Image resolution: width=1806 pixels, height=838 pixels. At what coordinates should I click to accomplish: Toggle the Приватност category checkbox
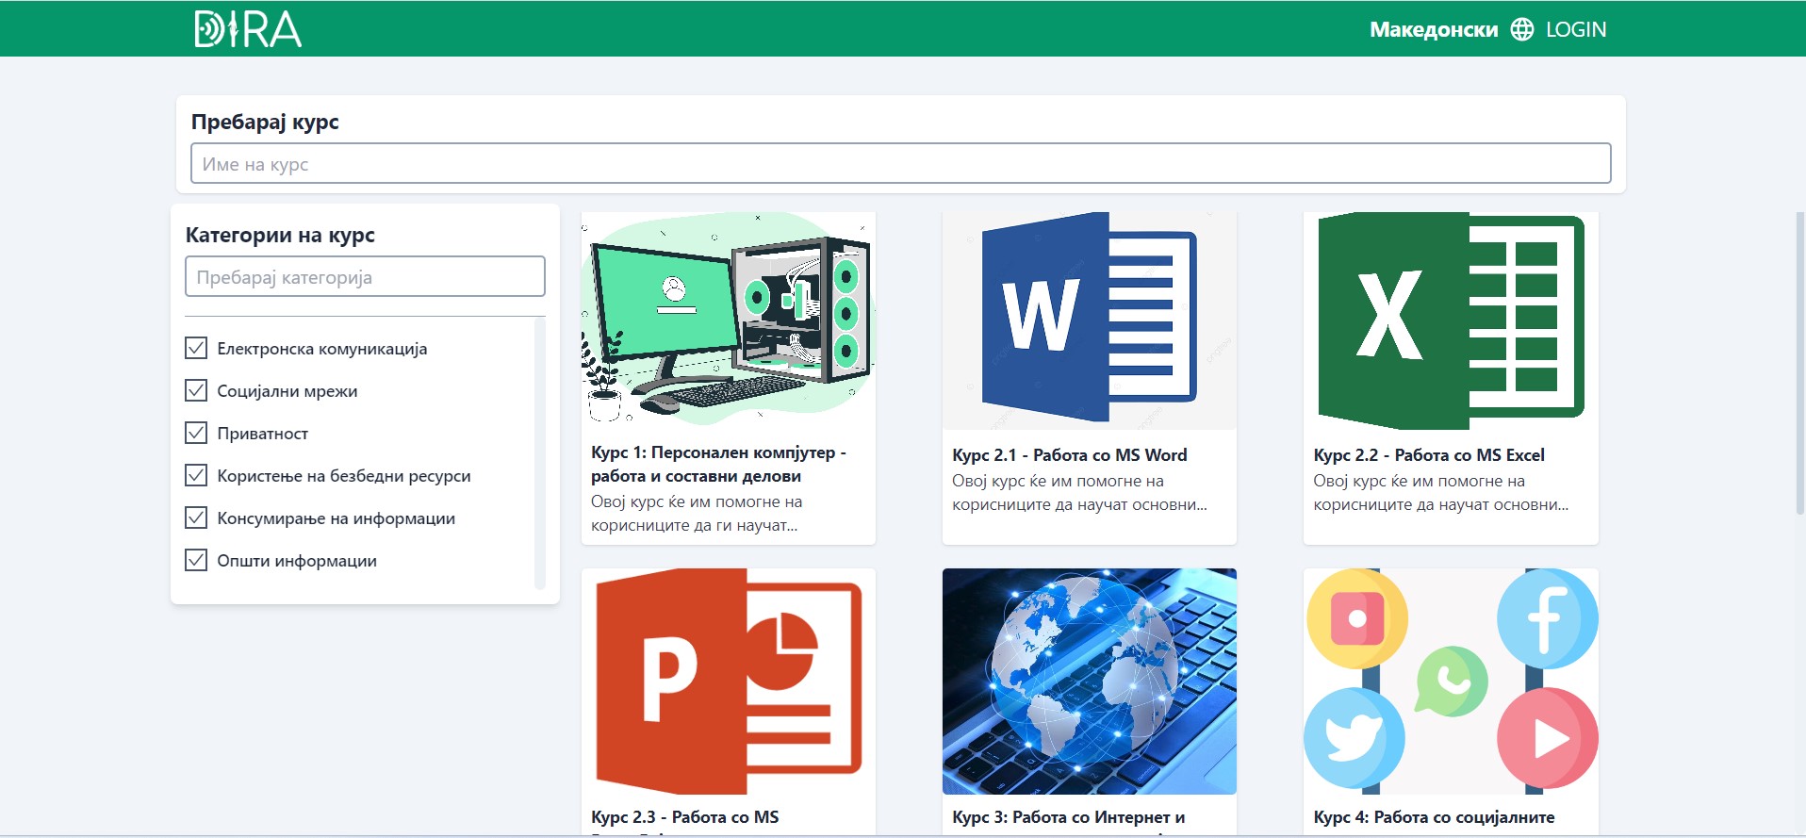tap(196, 434)
